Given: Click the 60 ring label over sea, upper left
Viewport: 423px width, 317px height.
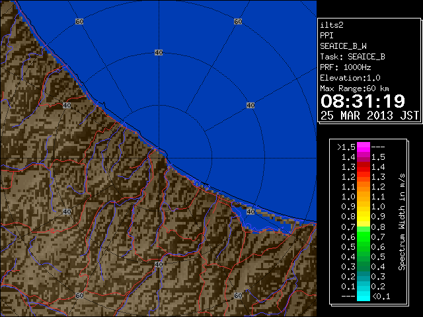Looking at the screenshot, I should [x=79, y=22].
